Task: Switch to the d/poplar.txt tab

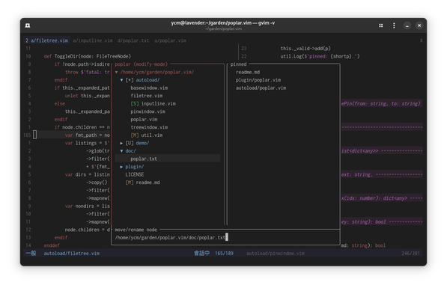Action: pos(133,40)
